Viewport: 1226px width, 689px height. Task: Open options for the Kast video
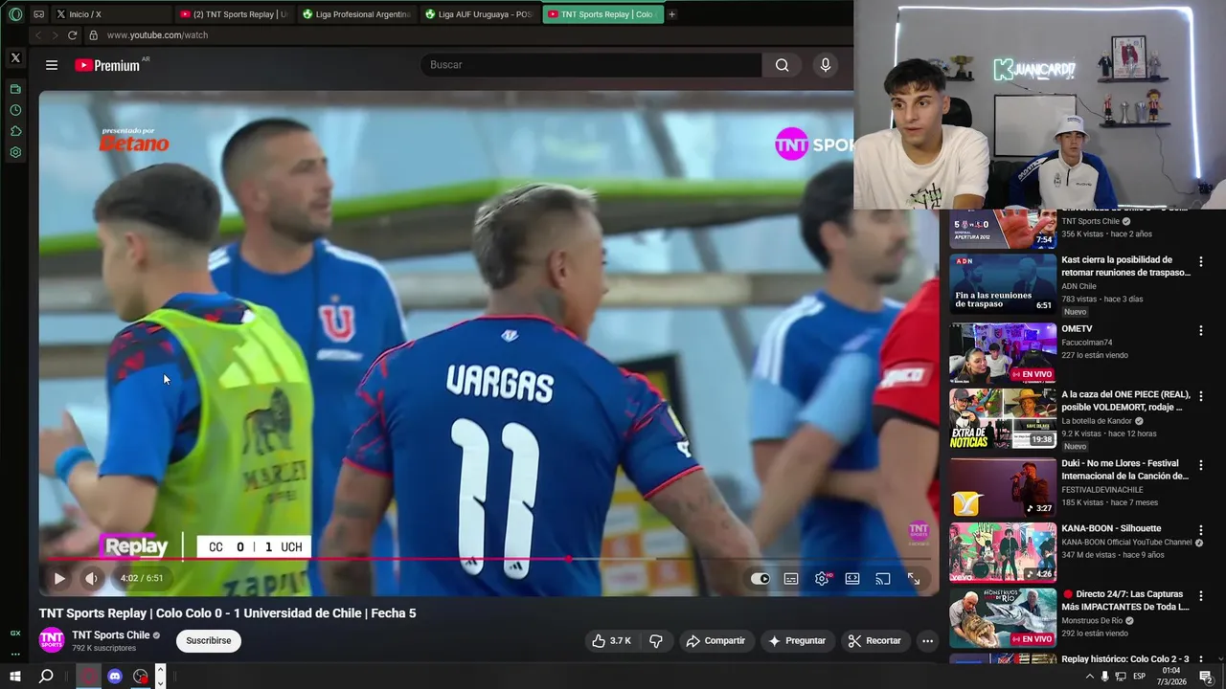[x=1201, y=261]
